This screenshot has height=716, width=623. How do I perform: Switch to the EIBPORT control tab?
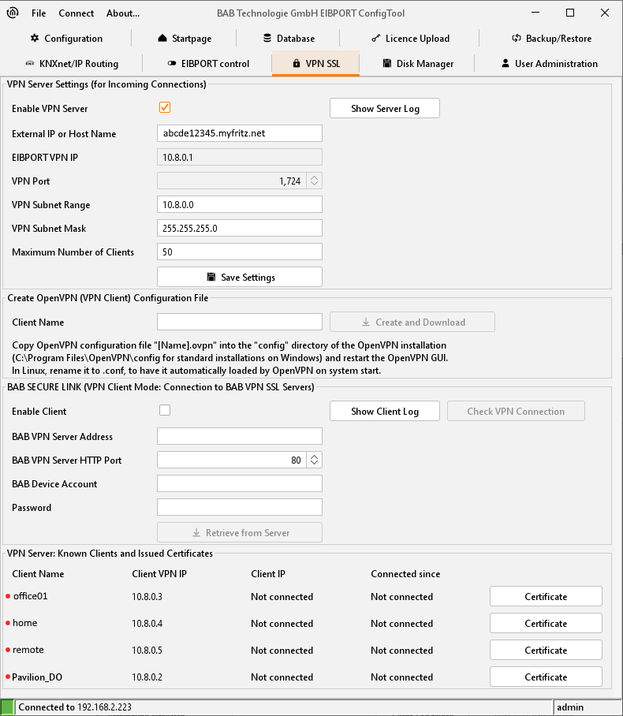coord(209,63)
